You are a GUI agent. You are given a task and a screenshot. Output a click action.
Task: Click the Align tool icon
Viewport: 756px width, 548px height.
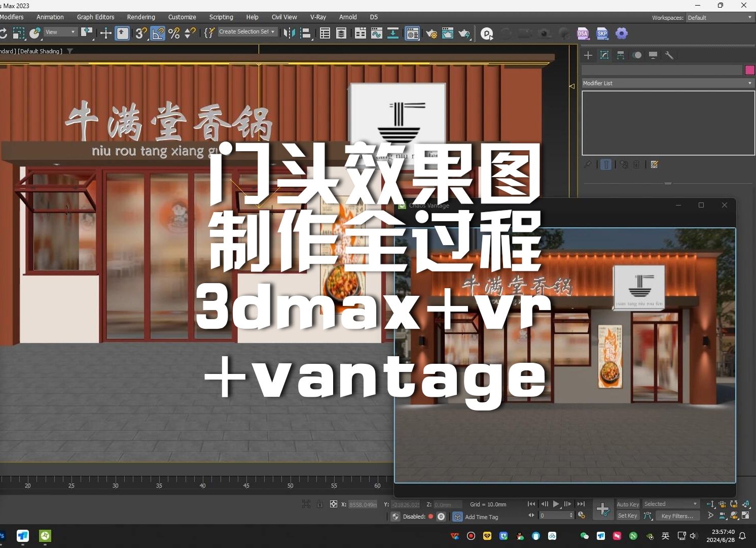(305, 33)
